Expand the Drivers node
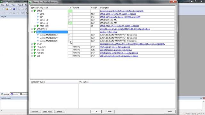 pos(32,44)
